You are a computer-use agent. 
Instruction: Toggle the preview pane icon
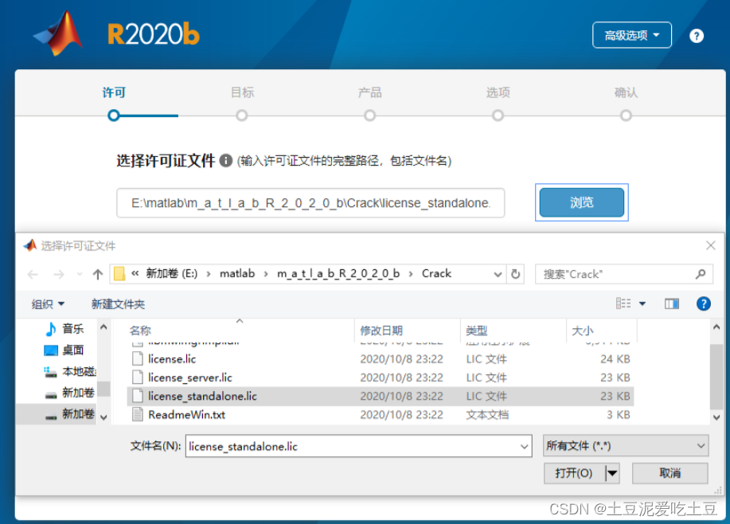(x=671, y=304)
